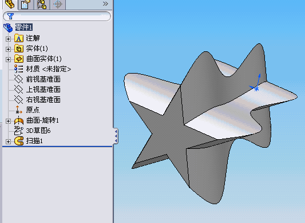
Task: Select the 曲面-旋转1 feature label
Action: [x=42, y=120]
